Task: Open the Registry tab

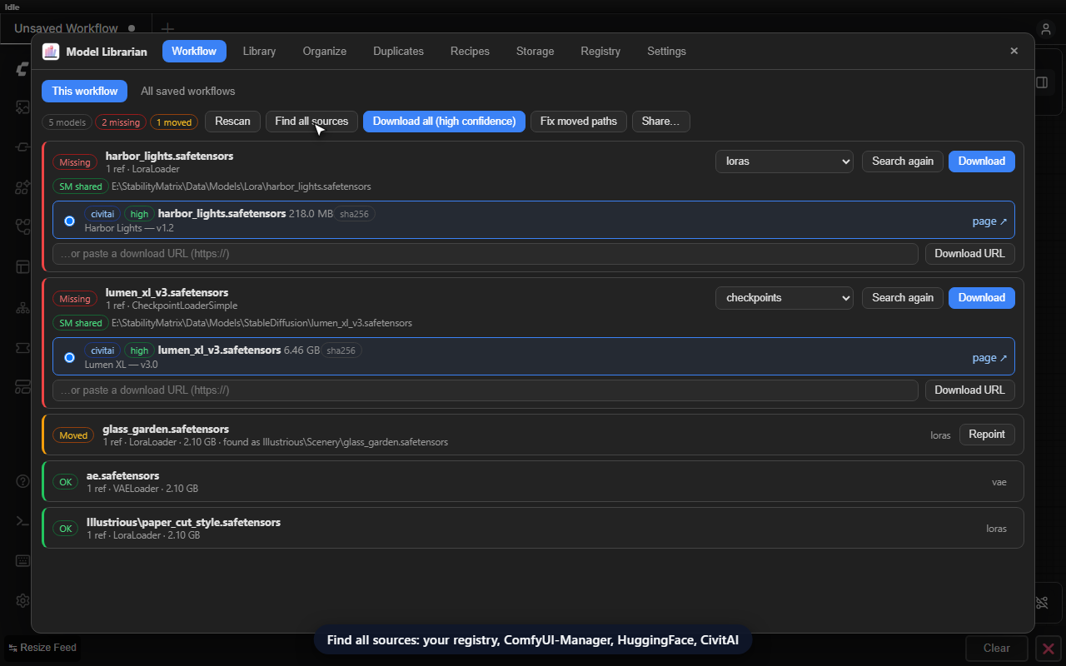Action: click(600, 51)
